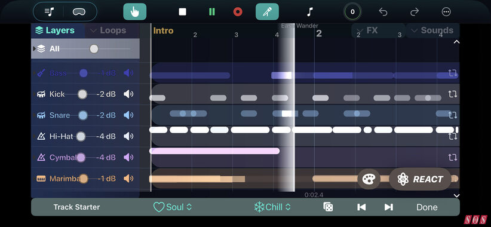The image size is (491, 227).
Task: Mute the Bass layer speaker
Action: point(128,73)
